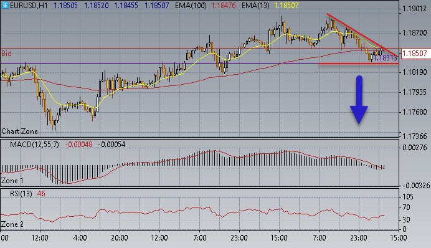Click the MACD value -0.00048 in red
431x248 pixels.
coord(79,145)
